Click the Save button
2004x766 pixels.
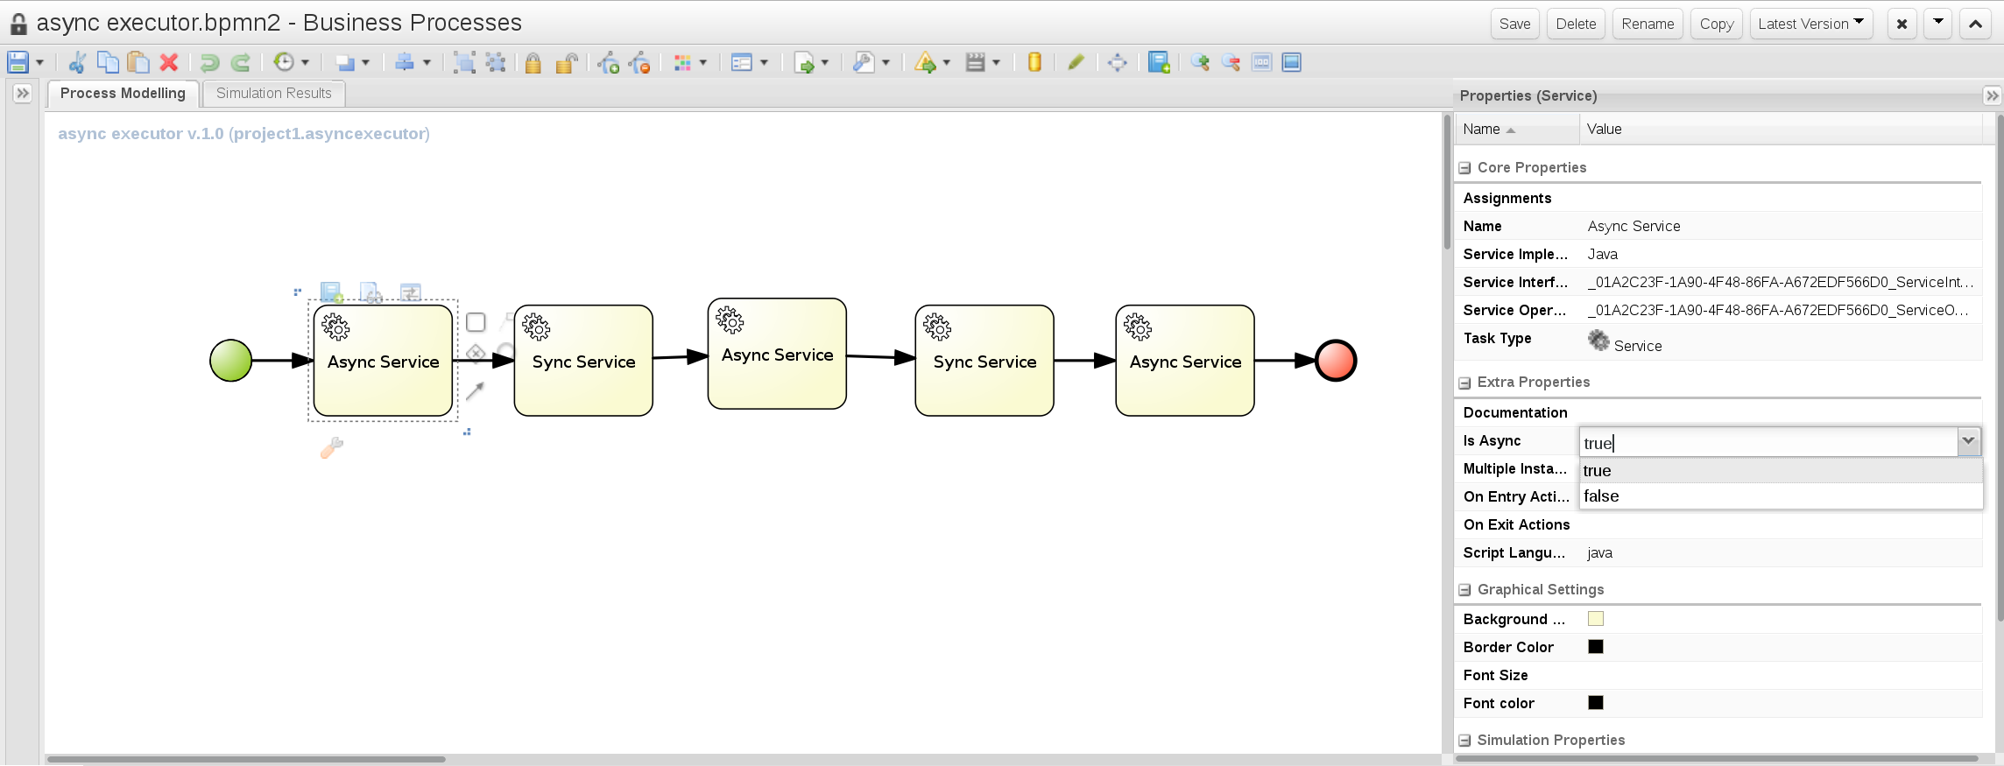(1515, 24)
